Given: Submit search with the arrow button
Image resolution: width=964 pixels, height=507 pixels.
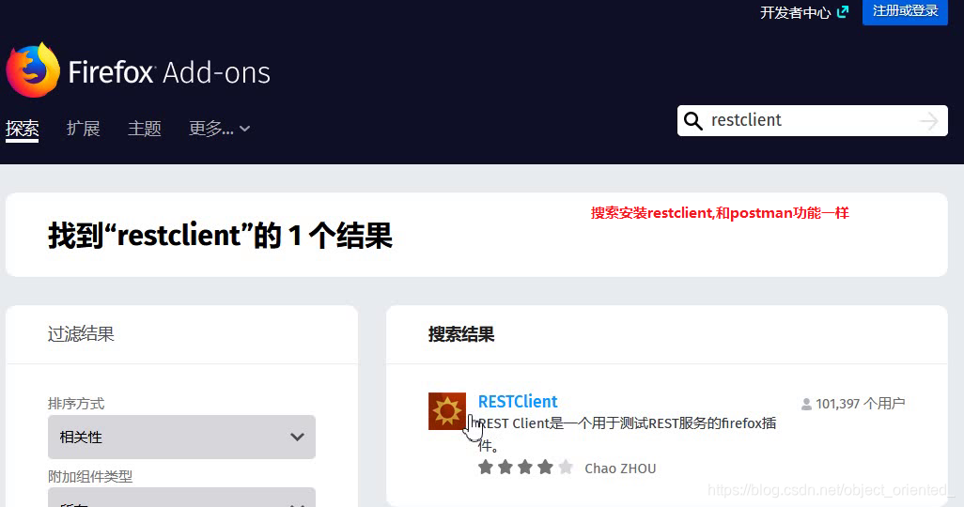Looking at the screenshot, I should tap(928, 120).
